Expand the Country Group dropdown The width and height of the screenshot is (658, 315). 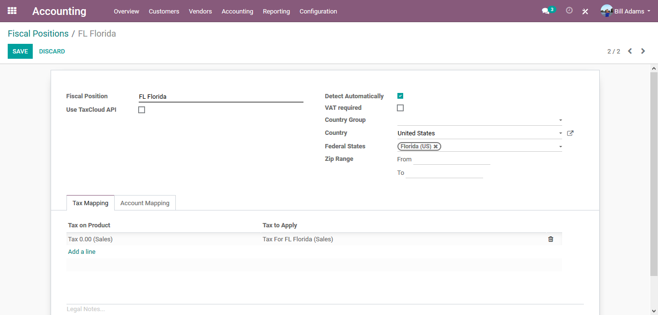pos(560,120)
